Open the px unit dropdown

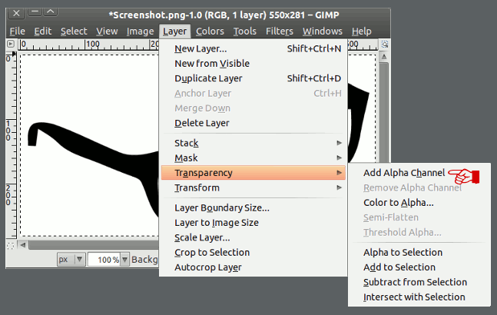71,260
